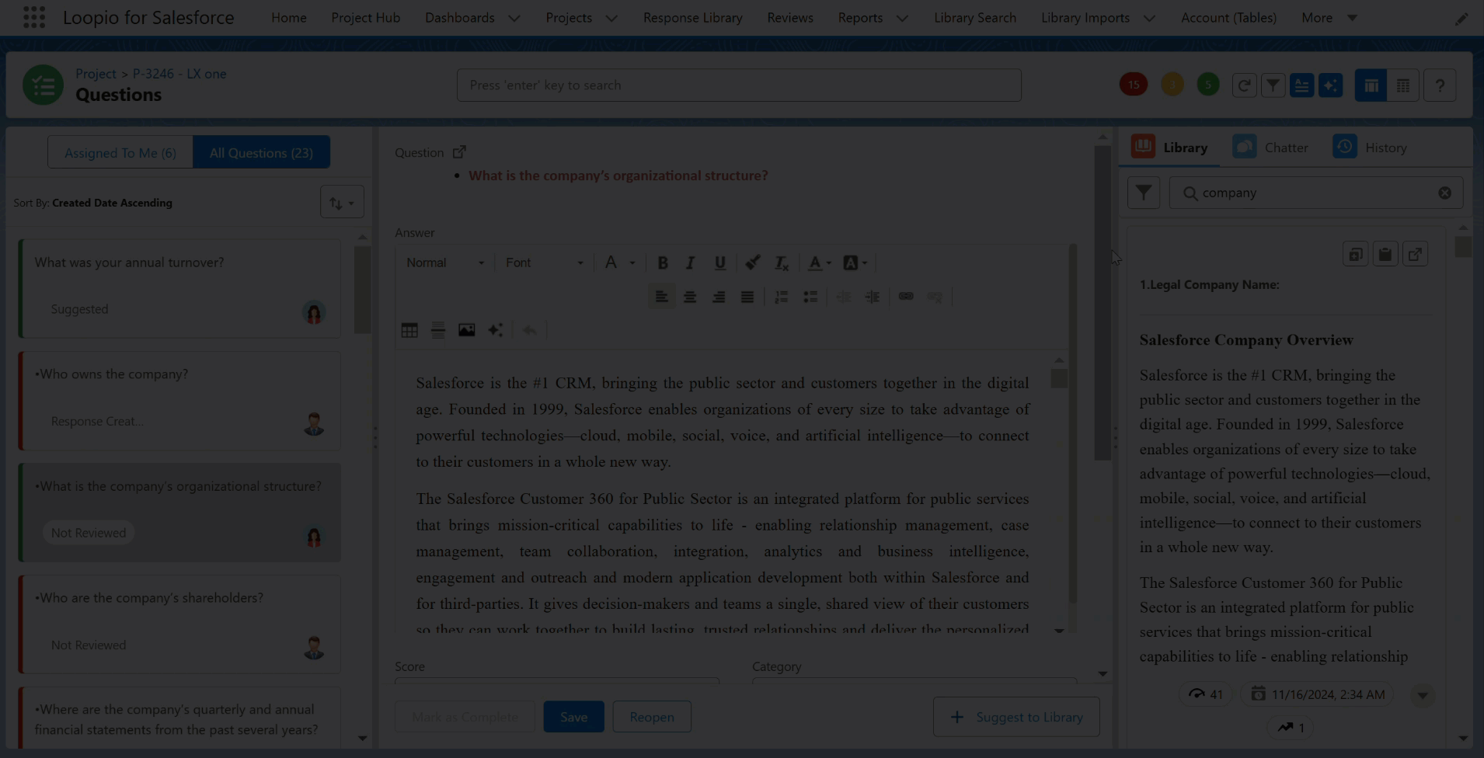Apply italic formatting
The image size is (1484, 758).
point(690,263)
